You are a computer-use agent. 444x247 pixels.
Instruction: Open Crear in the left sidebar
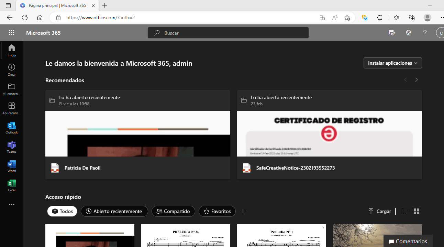[x=12, y=69]
